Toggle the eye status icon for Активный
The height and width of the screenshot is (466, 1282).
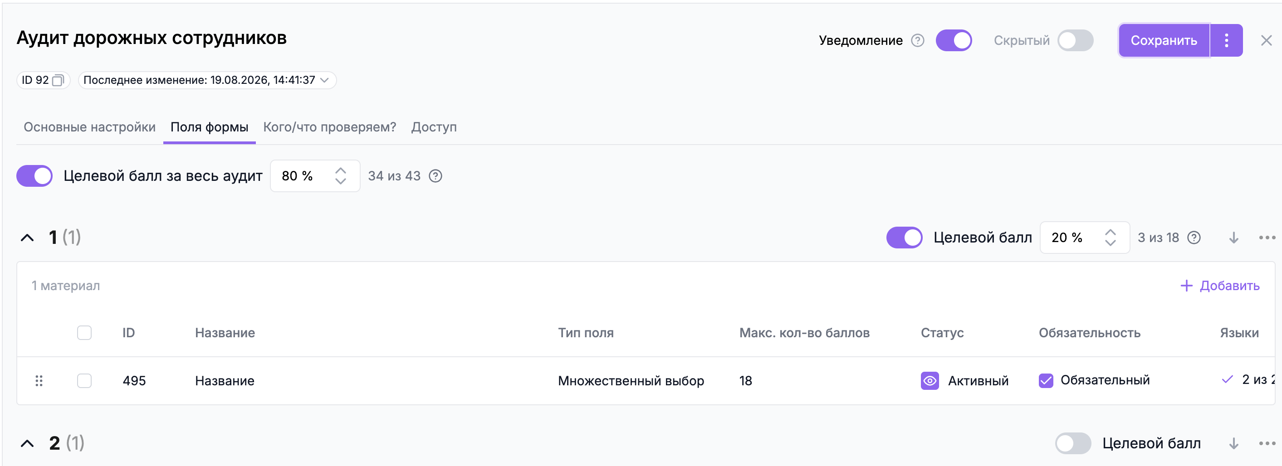tap(930, 381)
